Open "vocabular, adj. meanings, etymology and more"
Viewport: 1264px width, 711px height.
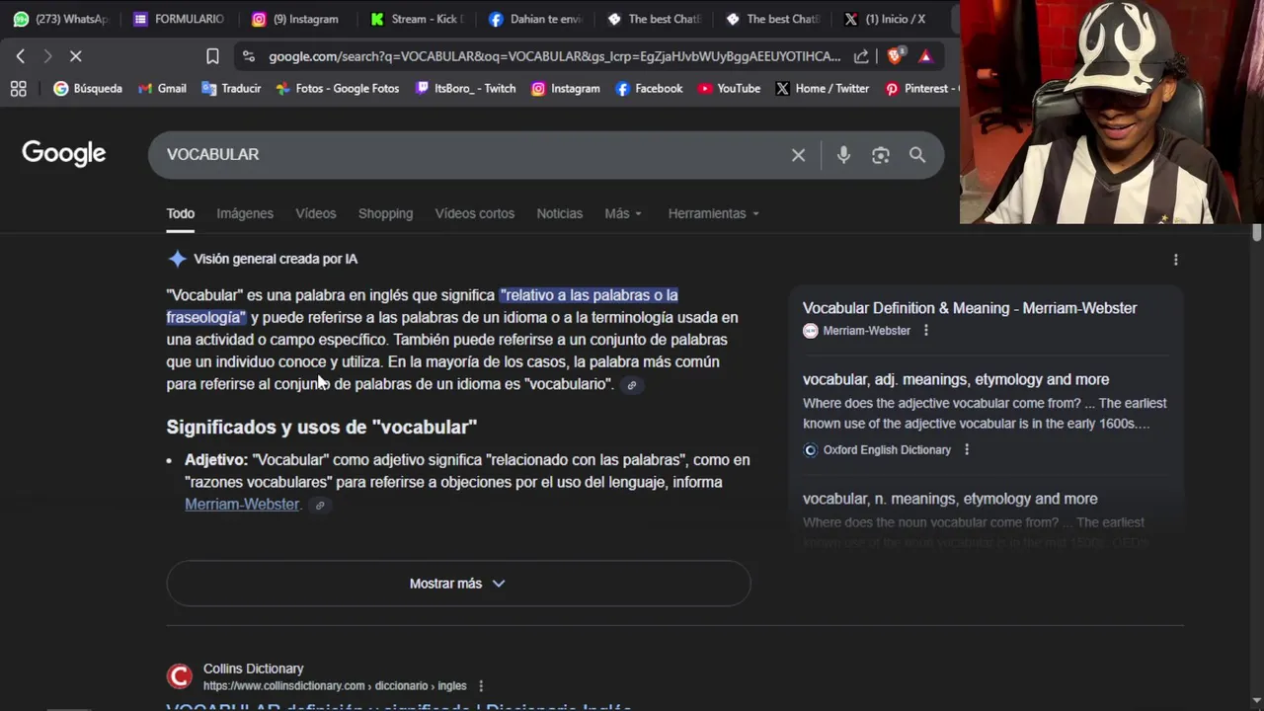click(x=956, y=379)
